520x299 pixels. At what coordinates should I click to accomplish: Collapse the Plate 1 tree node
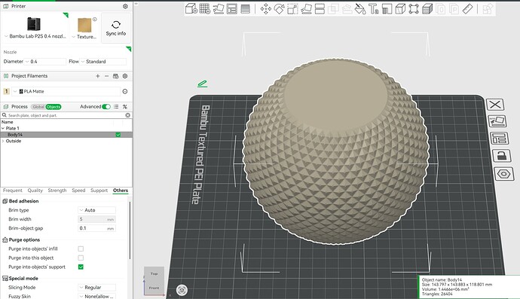tap(3, 128)
